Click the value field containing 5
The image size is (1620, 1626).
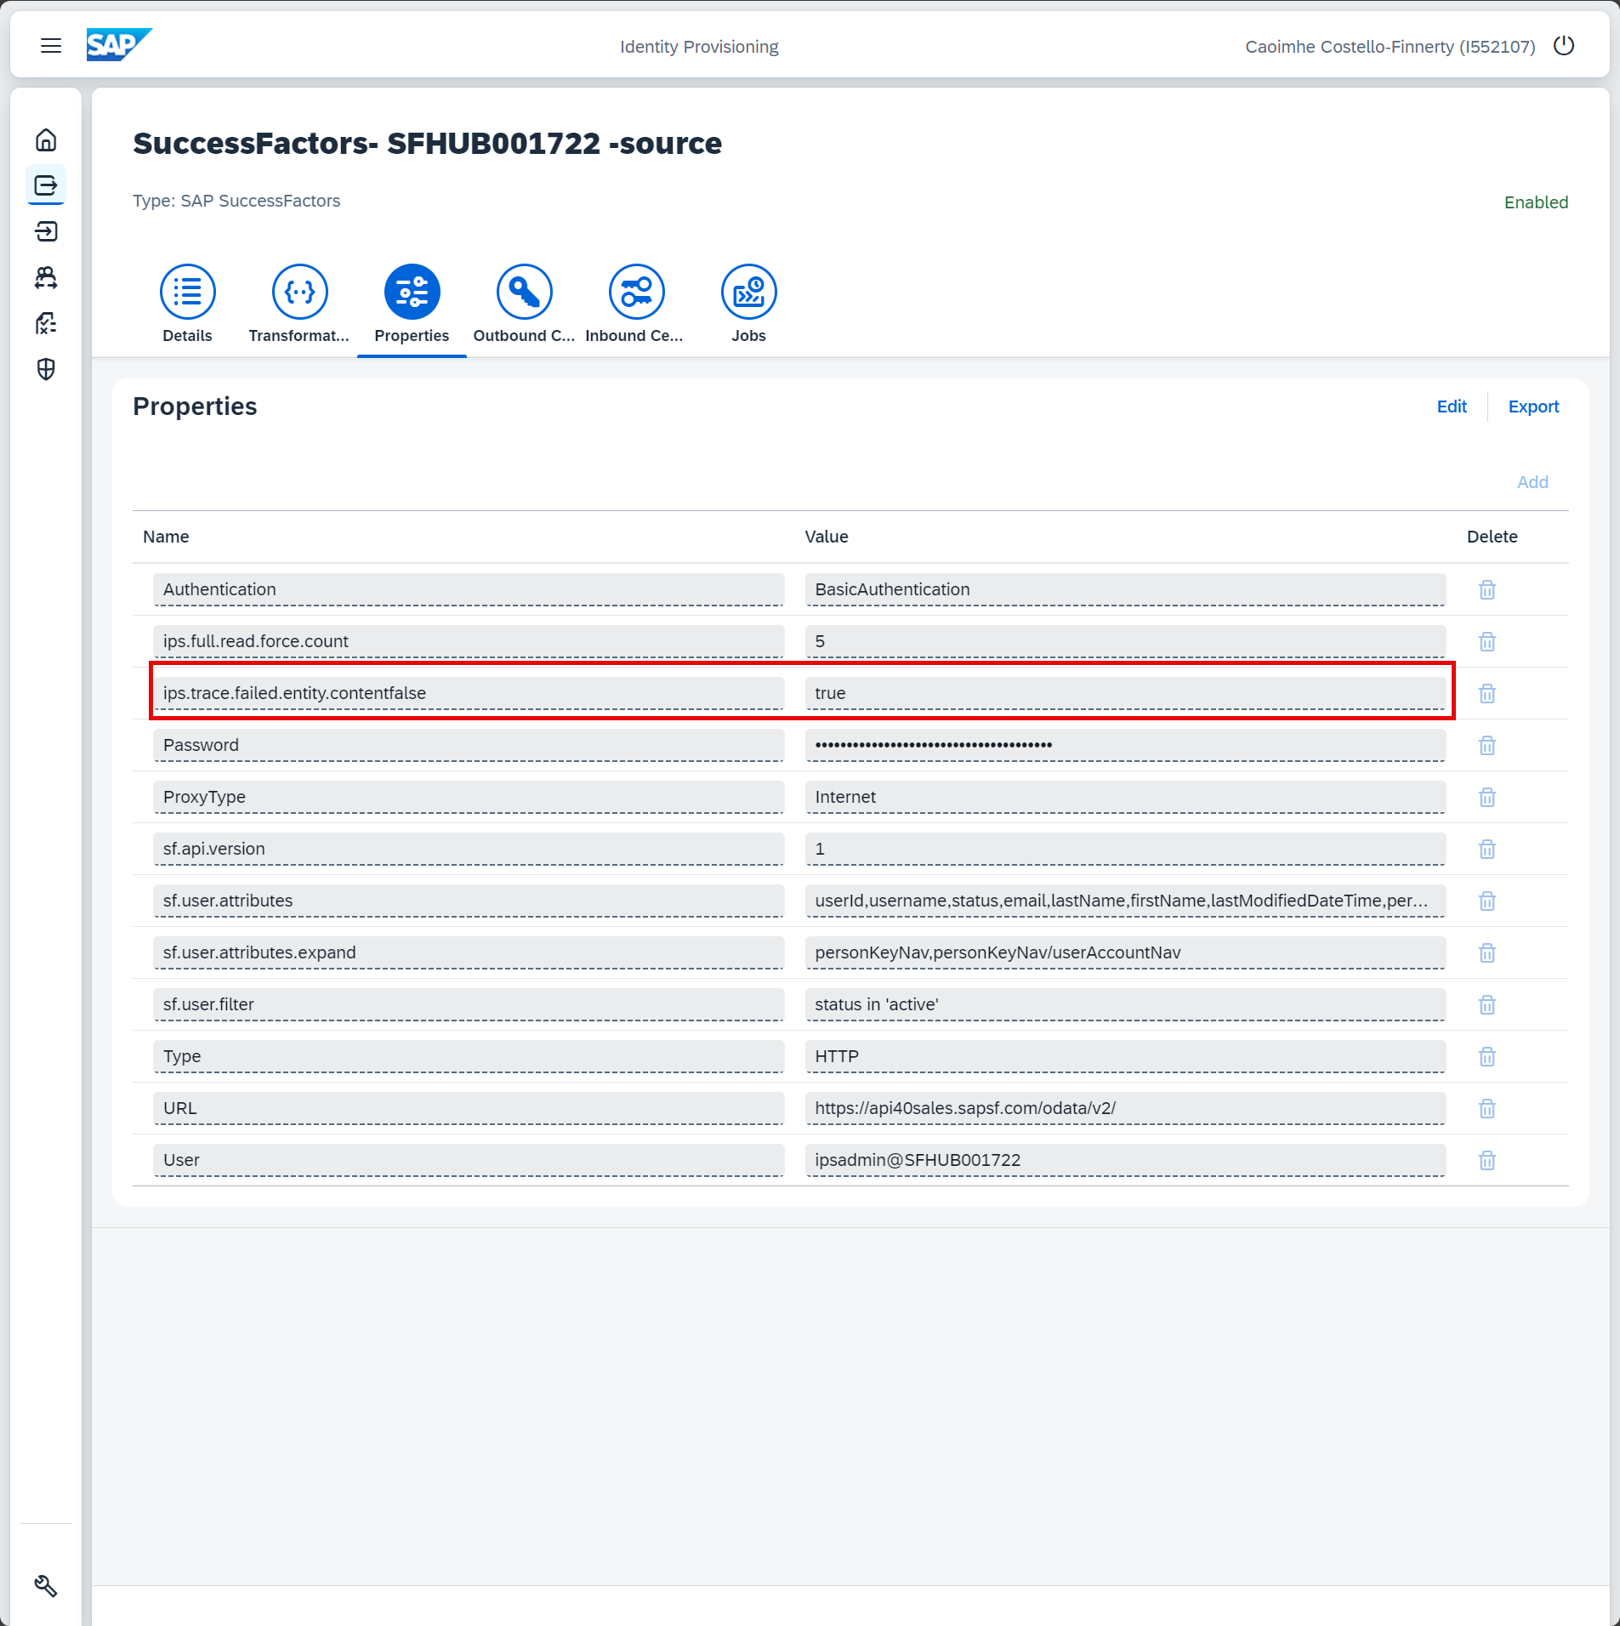tap(1125, 641)
